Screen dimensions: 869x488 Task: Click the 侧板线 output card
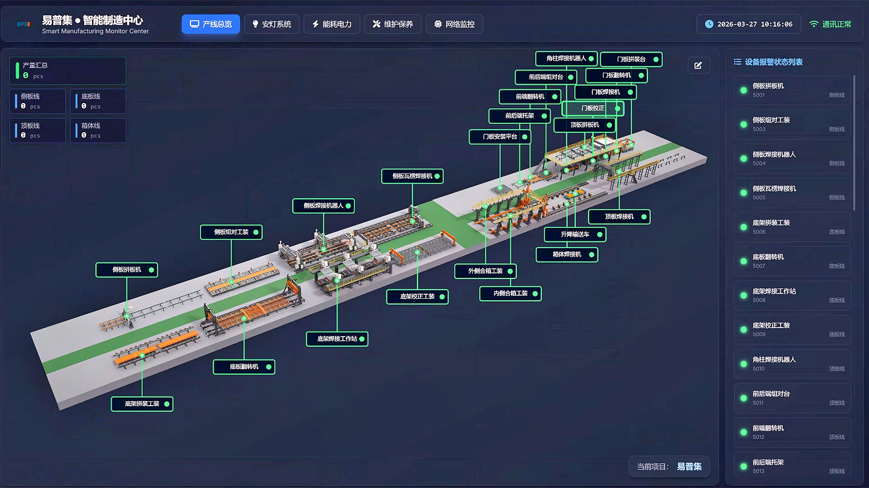point(38,101)
